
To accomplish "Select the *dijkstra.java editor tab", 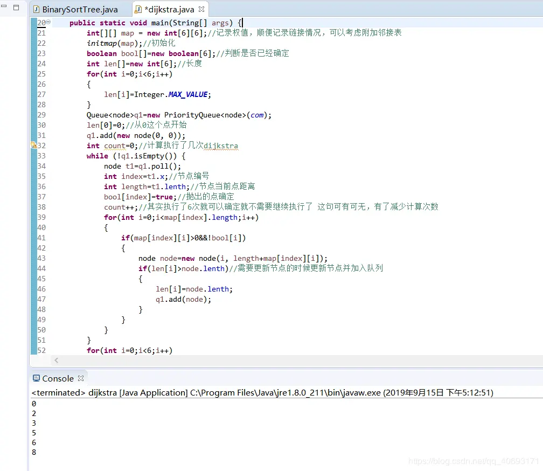I will pos(169,9).
